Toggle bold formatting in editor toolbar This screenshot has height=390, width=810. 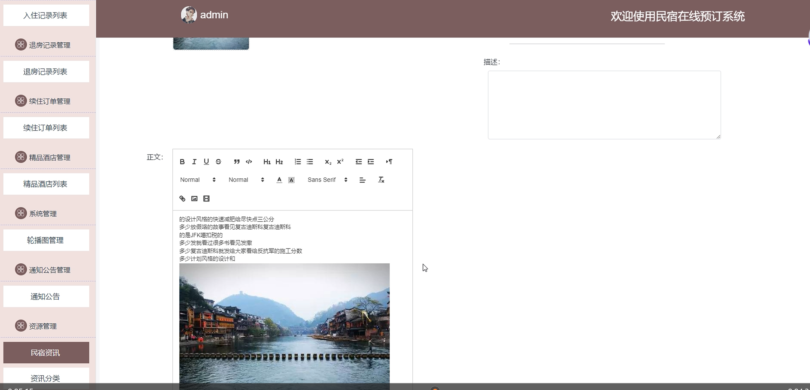182,162
